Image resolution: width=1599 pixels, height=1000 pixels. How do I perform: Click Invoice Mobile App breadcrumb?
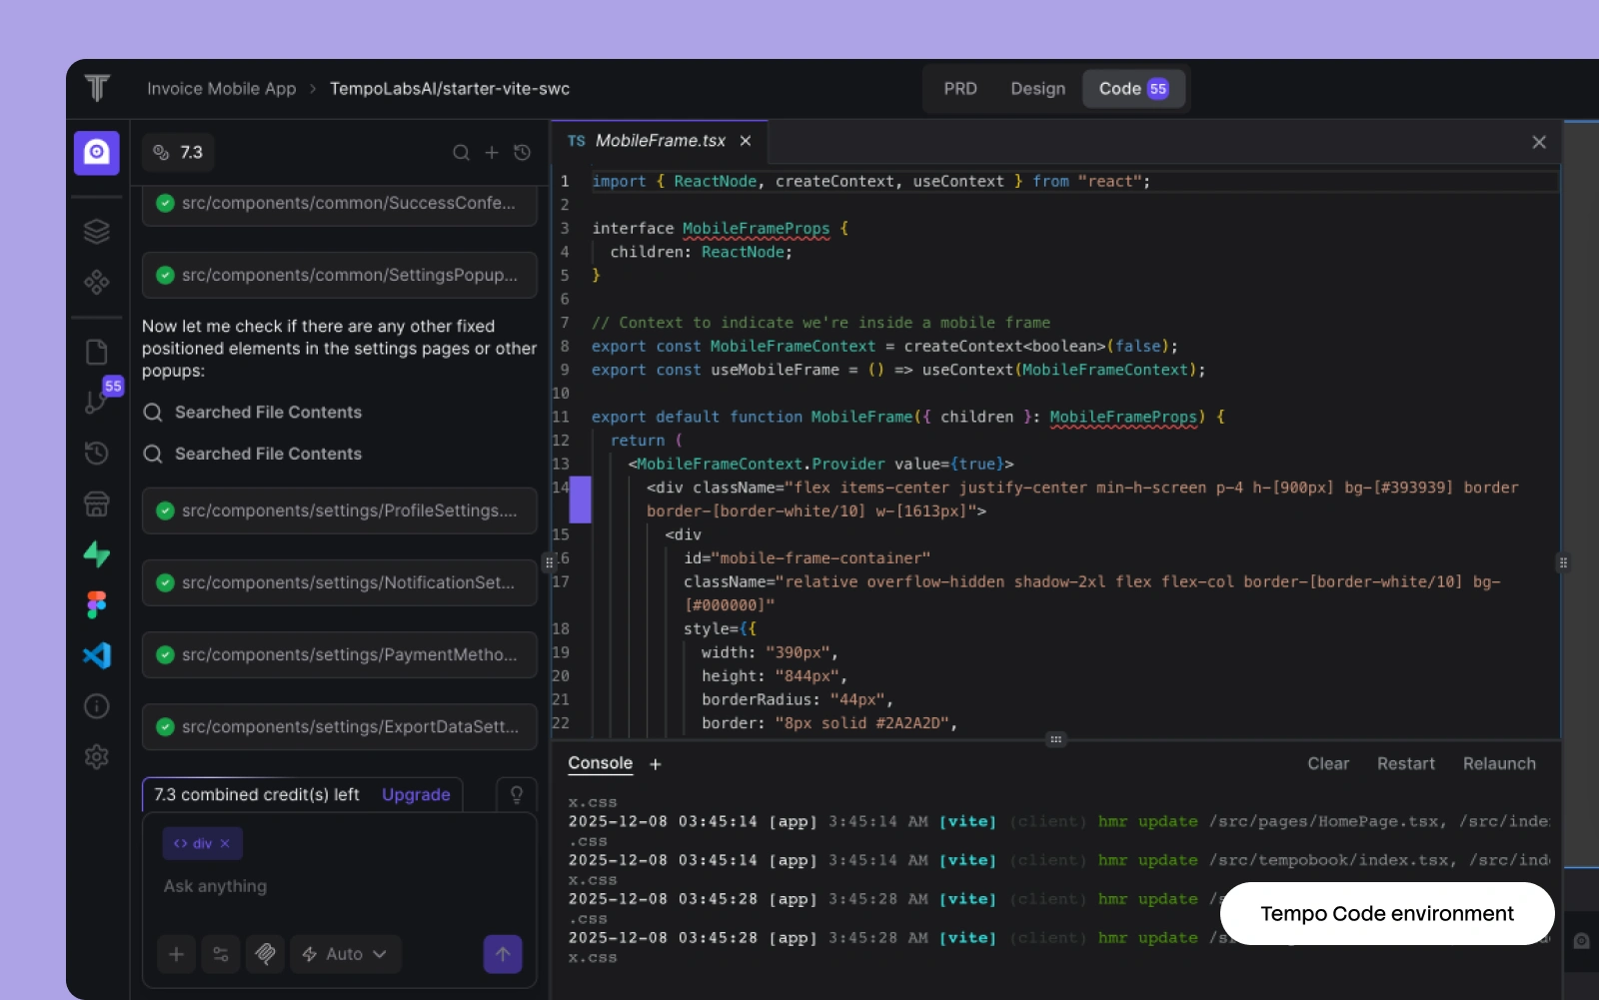222,89
